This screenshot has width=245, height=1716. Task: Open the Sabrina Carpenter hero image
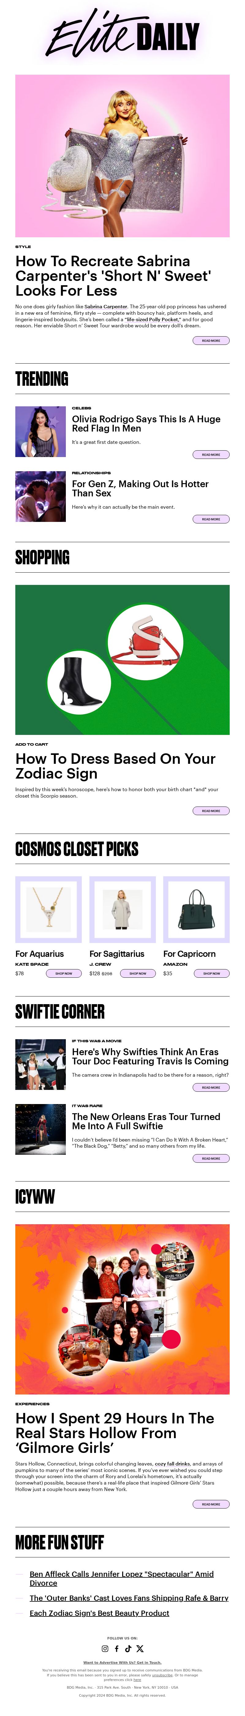122,156
